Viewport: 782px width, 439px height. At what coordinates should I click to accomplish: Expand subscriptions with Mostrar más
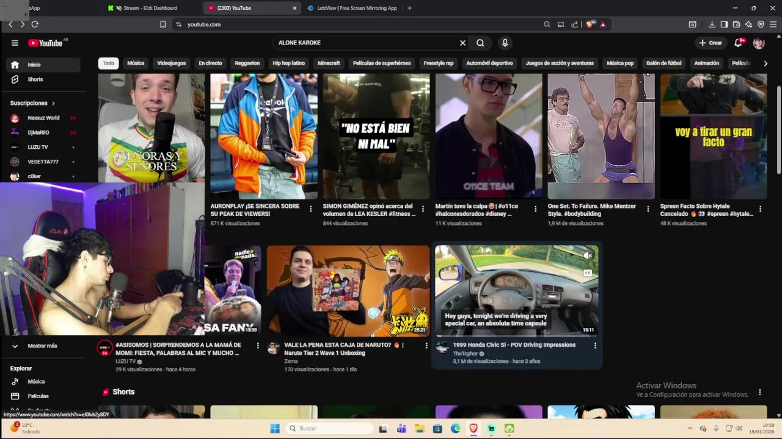pos(43,346)
